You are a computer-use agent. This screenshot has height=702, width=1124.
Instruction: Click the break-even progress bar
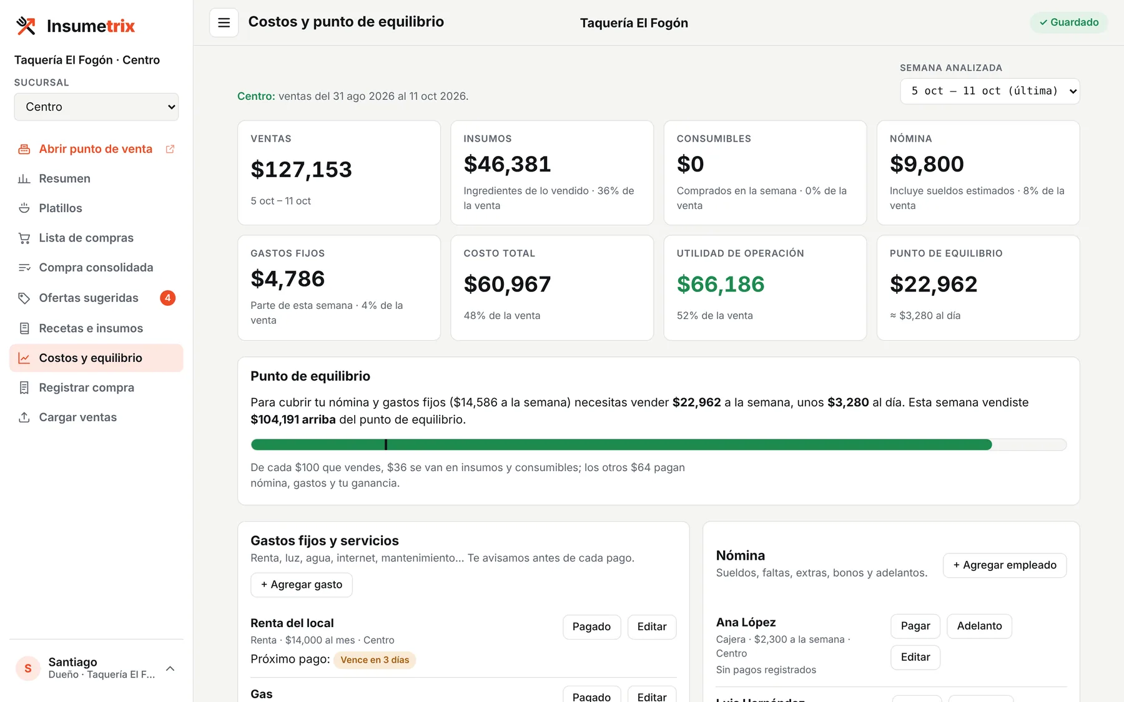(x=659, y=445)
